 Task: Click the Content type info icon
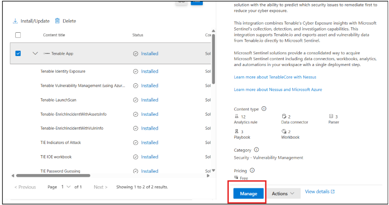pyautogui.click(x=264, y=109)
